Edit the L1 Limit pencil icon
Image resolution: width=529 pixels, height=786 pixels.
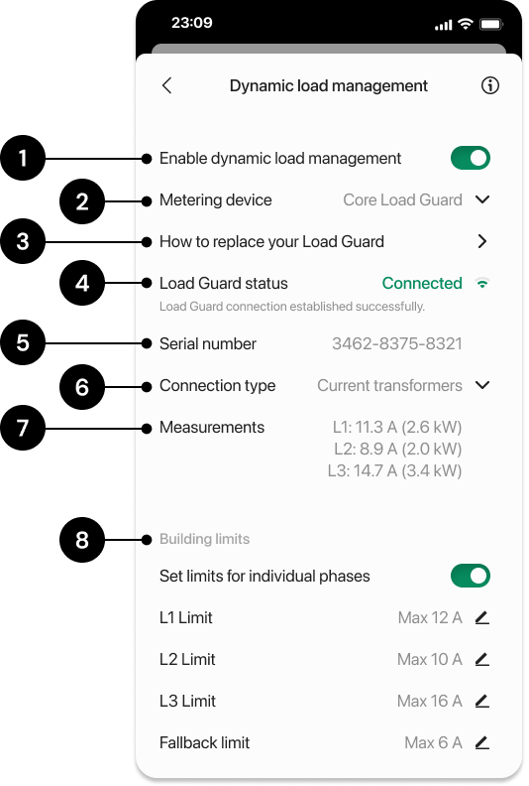click(x=482, y=617)
